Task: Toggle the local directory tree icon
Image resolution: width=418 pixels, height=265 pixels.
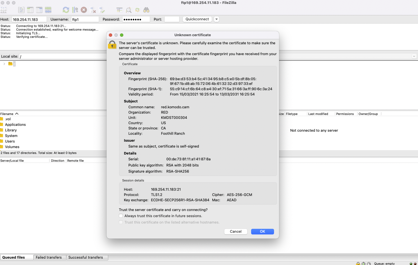Action: [x=30, y=10]
